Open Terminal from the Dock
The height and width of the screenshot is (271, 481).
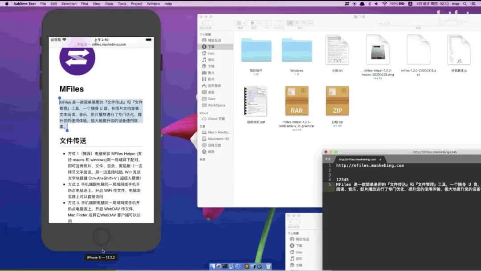click(x=225, y=267)
